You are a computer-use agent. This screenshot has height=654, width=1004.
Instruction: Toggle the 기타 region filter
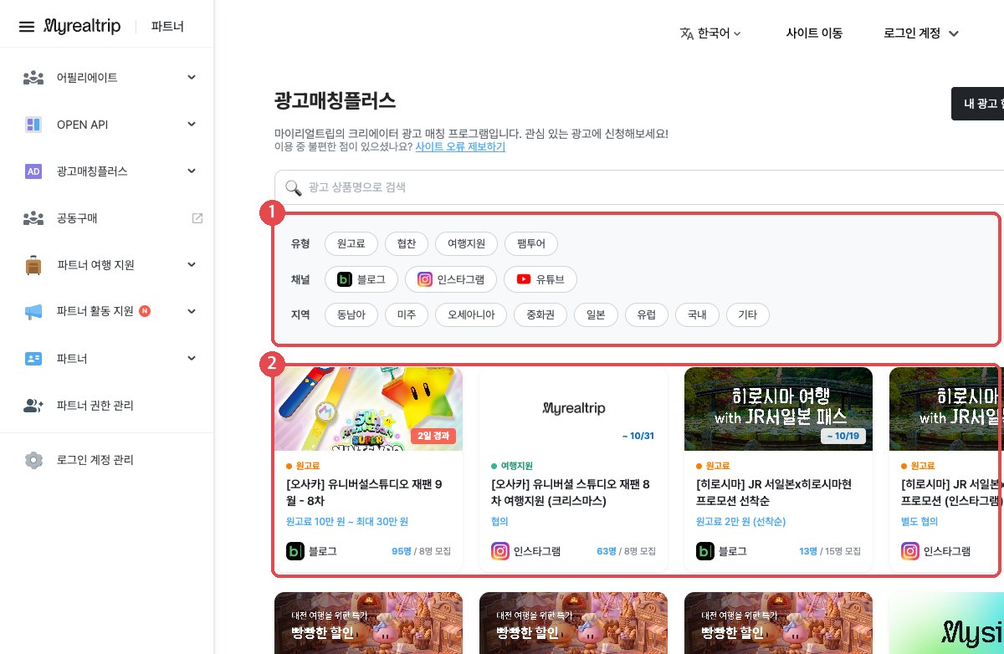click(x=747, y=314)
